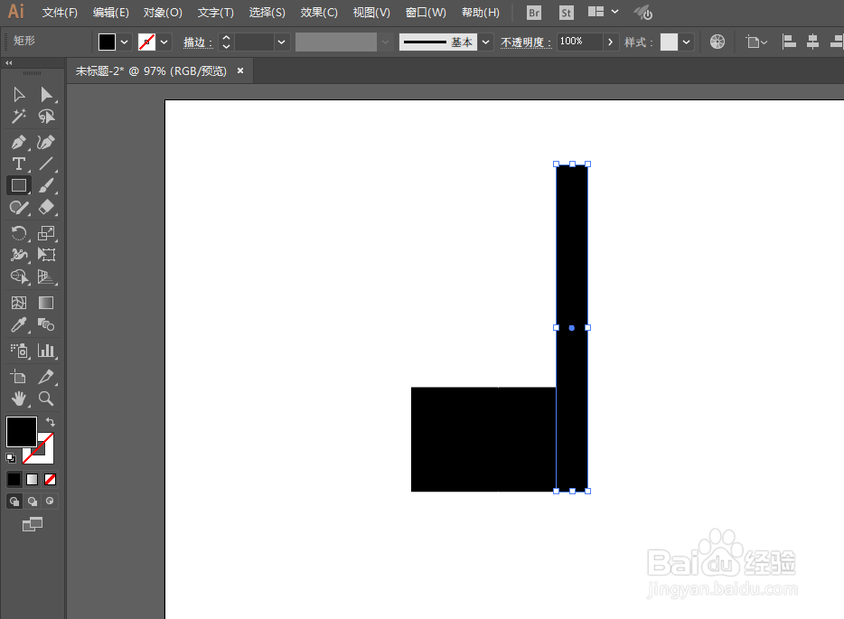Screen dimensions: 844x619
Task: Activate the Type tool
Action: click(19, 164)
